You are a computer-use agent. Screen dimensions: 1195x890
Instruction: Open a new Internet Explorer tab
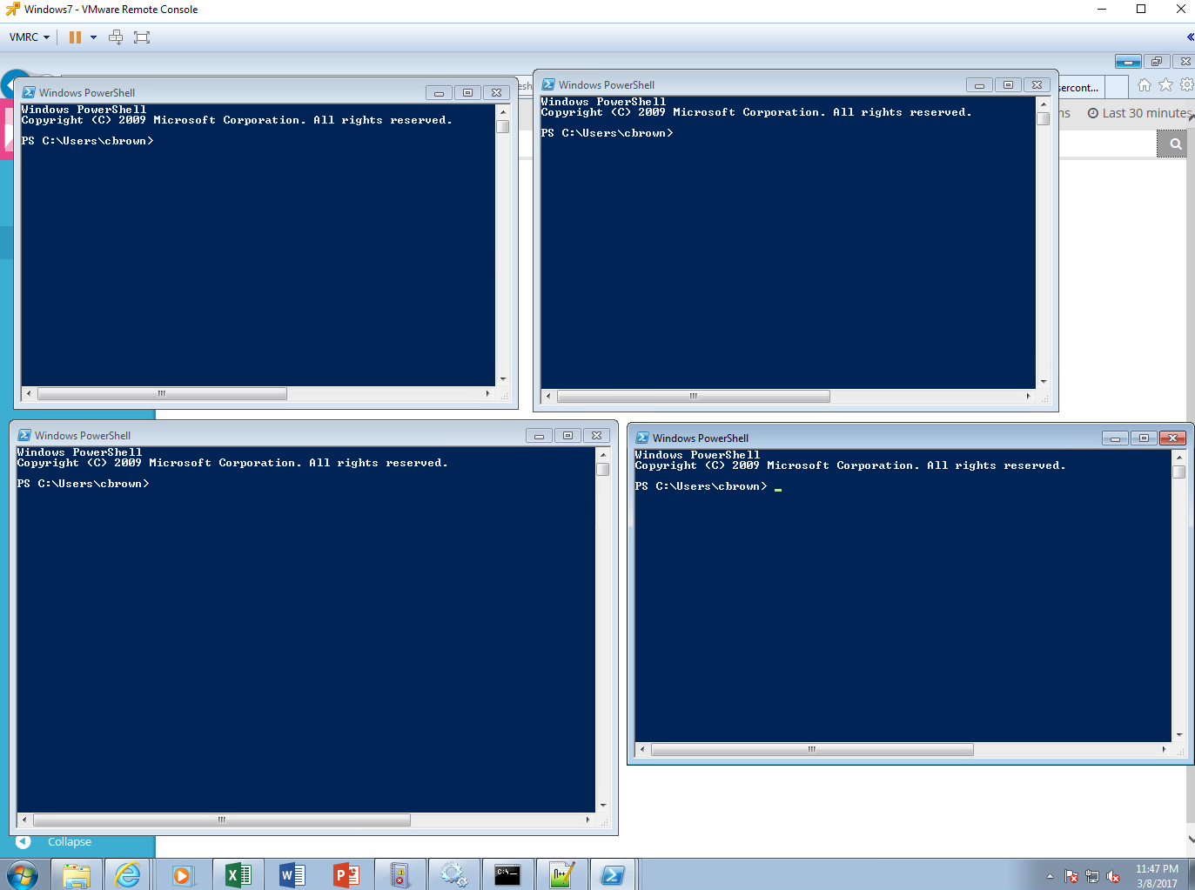pyautogui.click(x=1117, y=87)
